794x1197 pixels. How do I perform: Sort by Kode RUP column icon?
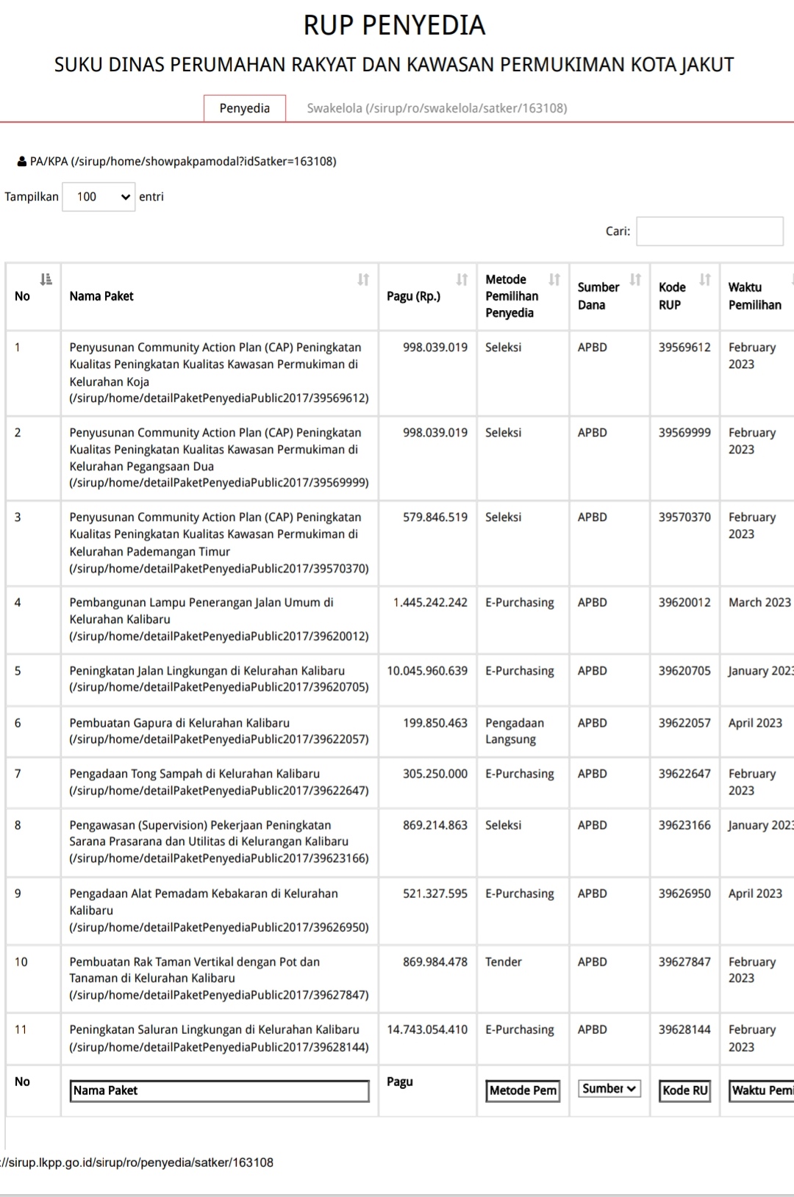pos(704,279)
